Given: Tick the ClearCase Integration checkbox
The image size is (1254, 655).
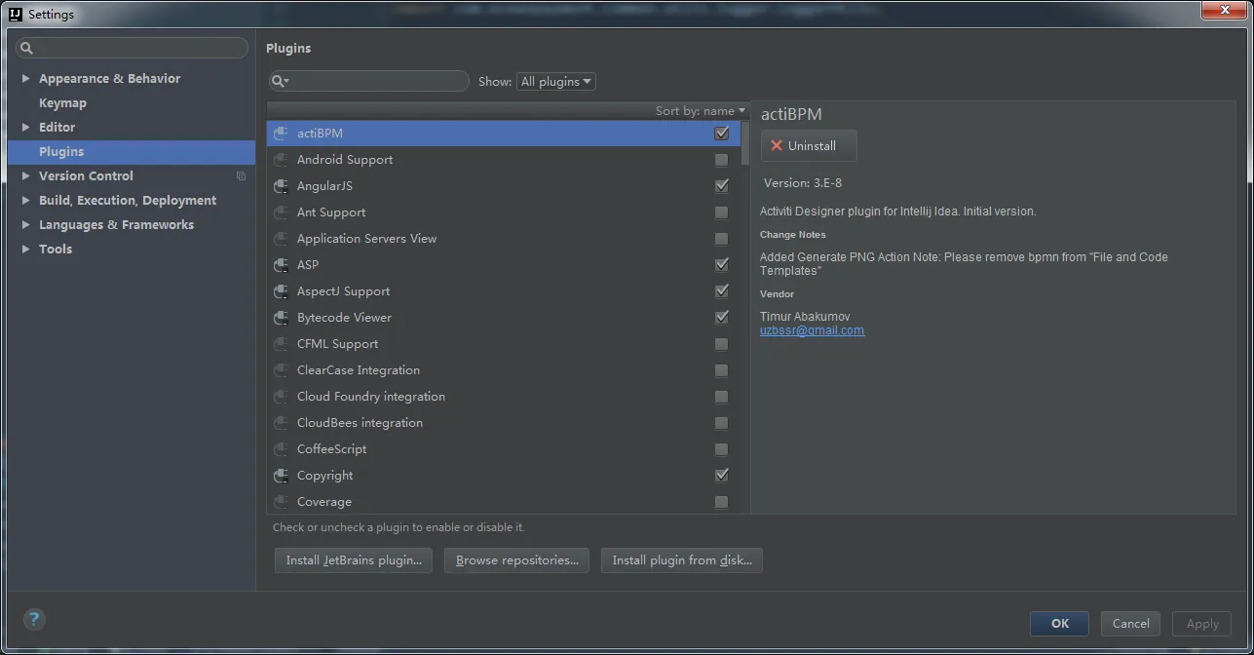Looking at the screenshot, I should (721, 370).
